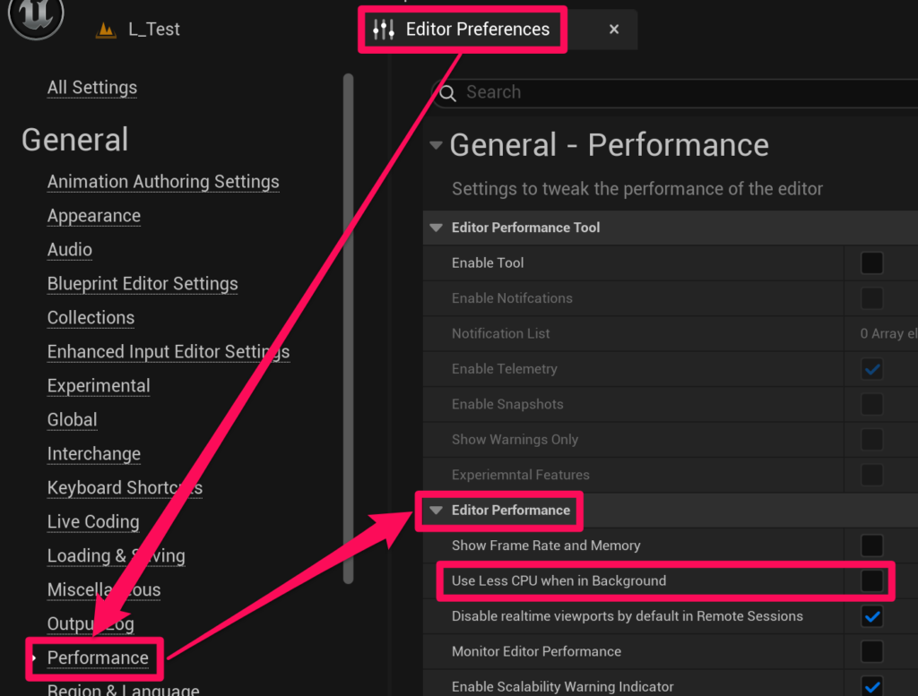This screenshot has width=918, height=696.
Task: Open the Appearance settings category
Action: [x=93, y=216]
